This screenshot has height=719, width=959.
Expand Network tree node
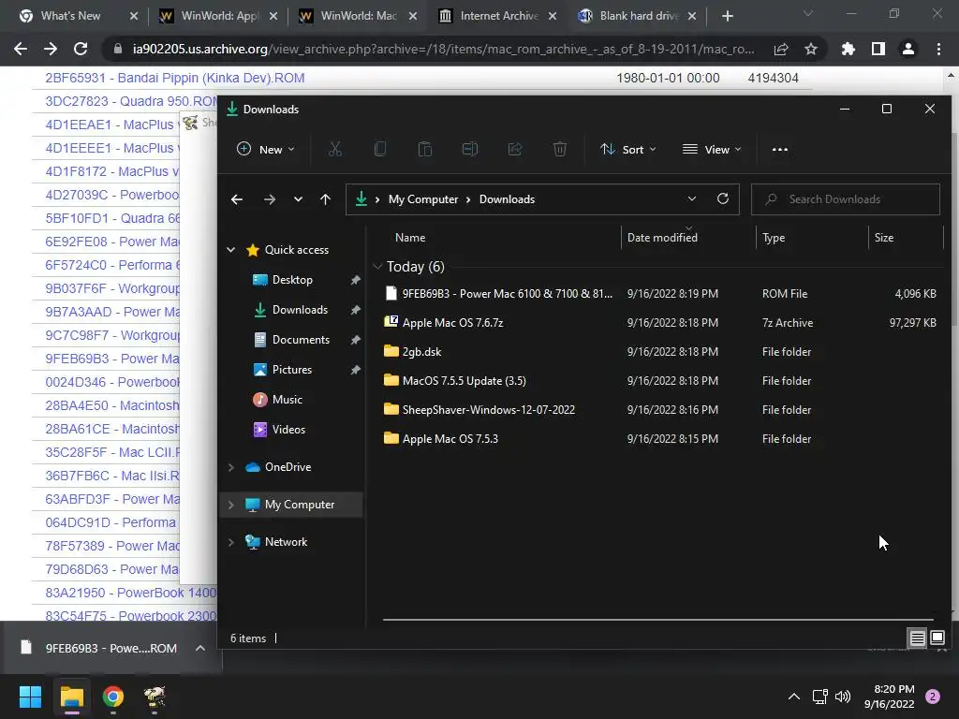pos(231,542)
